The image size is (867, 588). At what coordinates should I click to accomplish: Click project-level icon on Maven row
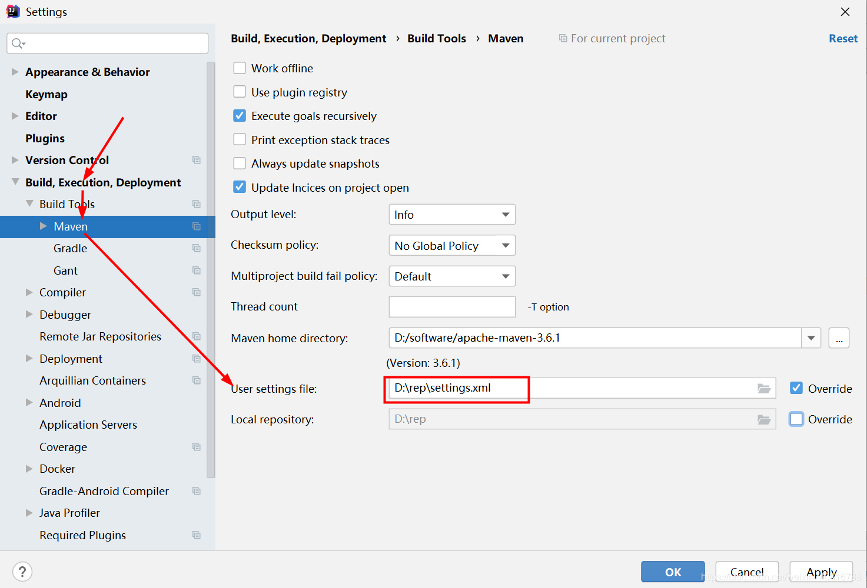[197, 226]
